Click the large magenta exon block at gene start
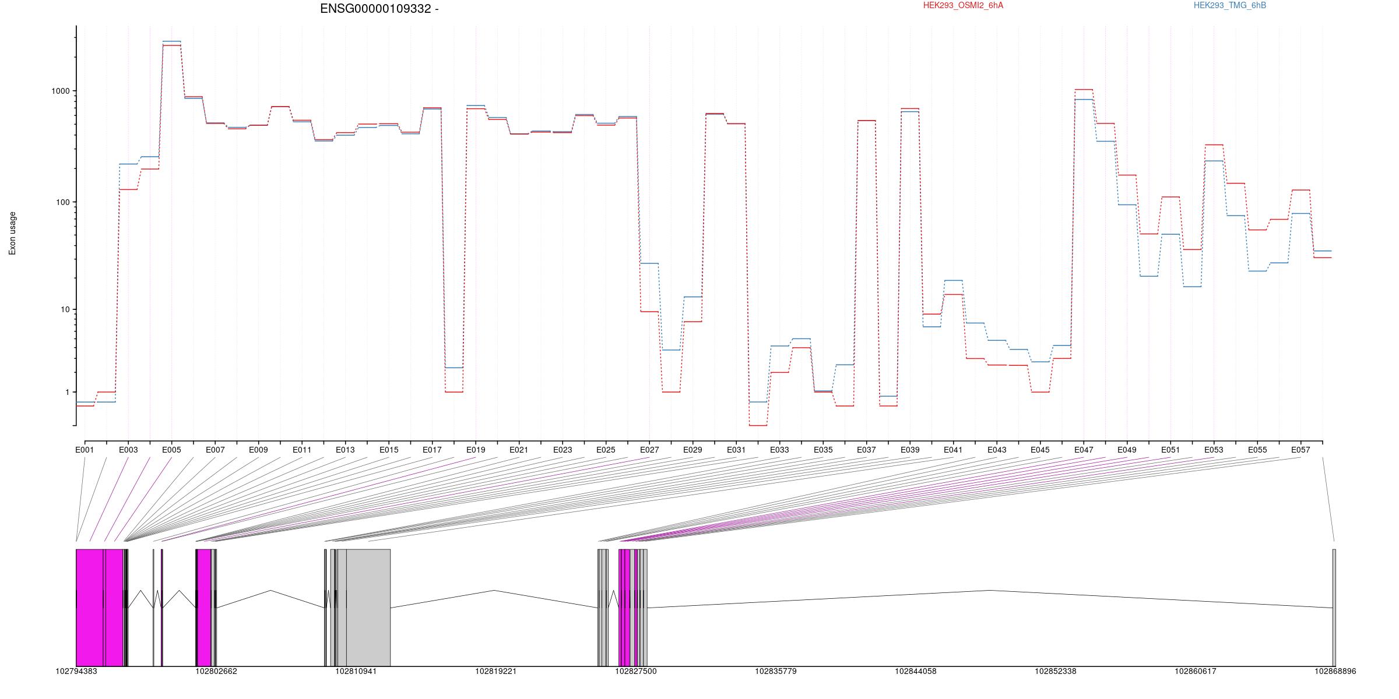 tap(90, 608)
